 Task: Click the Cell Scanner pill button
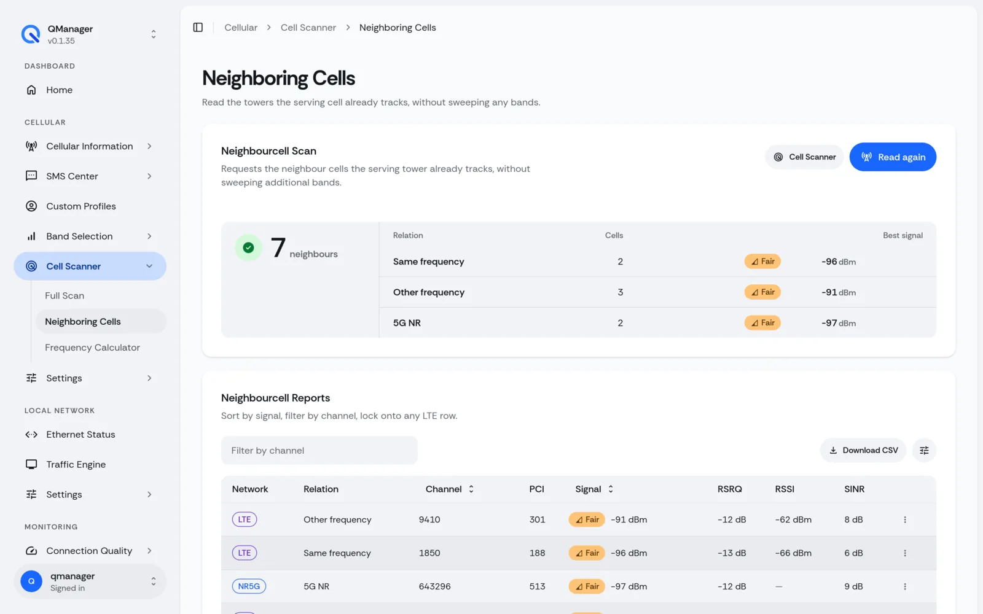click(804, 157)
